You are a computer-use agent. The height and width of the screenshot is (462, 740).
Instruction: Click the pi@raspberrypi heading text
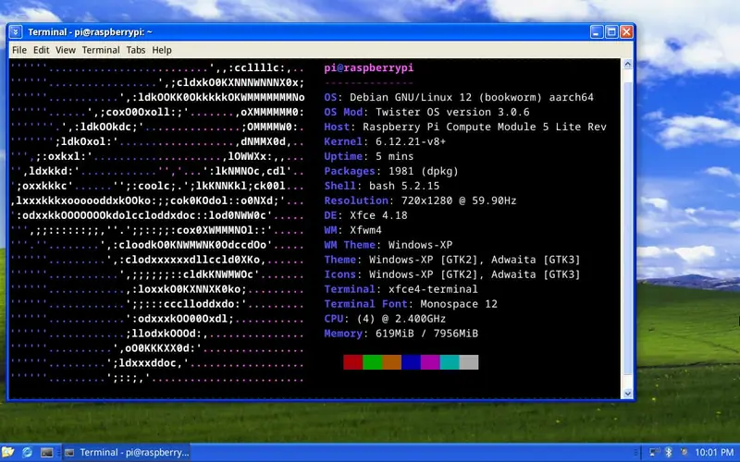pyautogui.click(x=368, y=67)
